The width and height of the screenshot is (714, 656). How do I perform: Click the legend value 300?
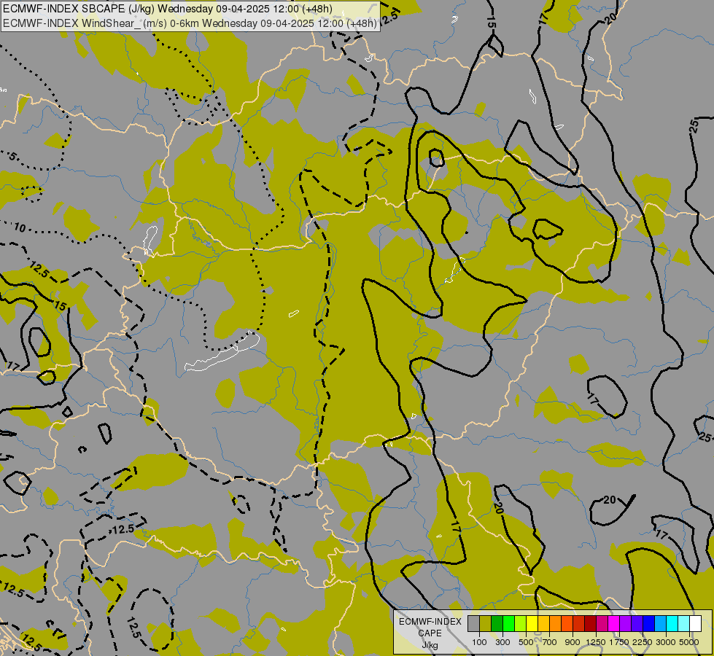[502, 642]
